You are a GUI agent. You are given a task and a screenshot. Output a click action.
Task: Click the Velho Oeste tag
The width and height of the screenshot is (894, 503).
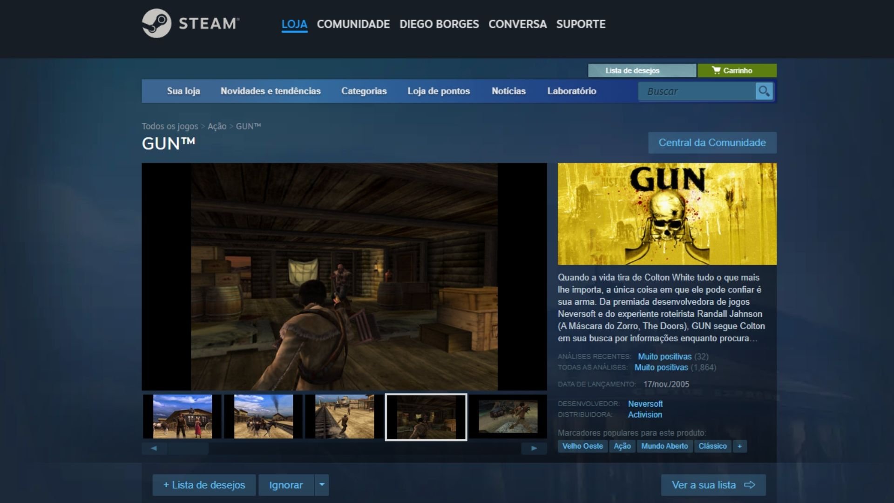582,446
